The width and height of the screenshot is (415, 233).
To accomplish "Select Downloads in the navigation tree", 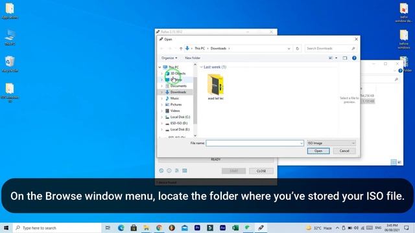I will 178,92.
